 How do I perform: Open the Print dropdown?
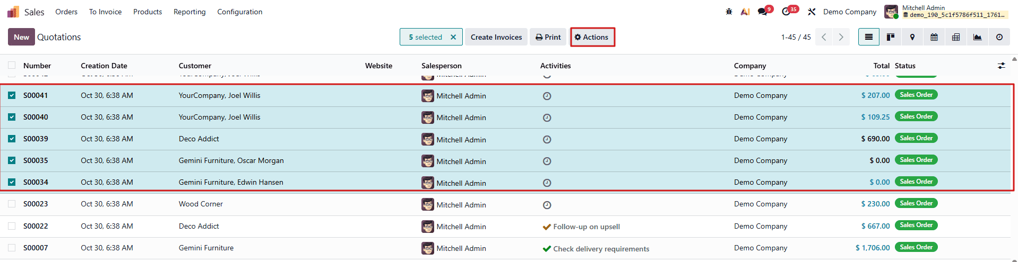[x=548, y=37]
